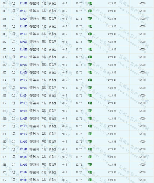Select the C2-127 link
Screen dimensions: 154x183
click(x=24, y=42)
